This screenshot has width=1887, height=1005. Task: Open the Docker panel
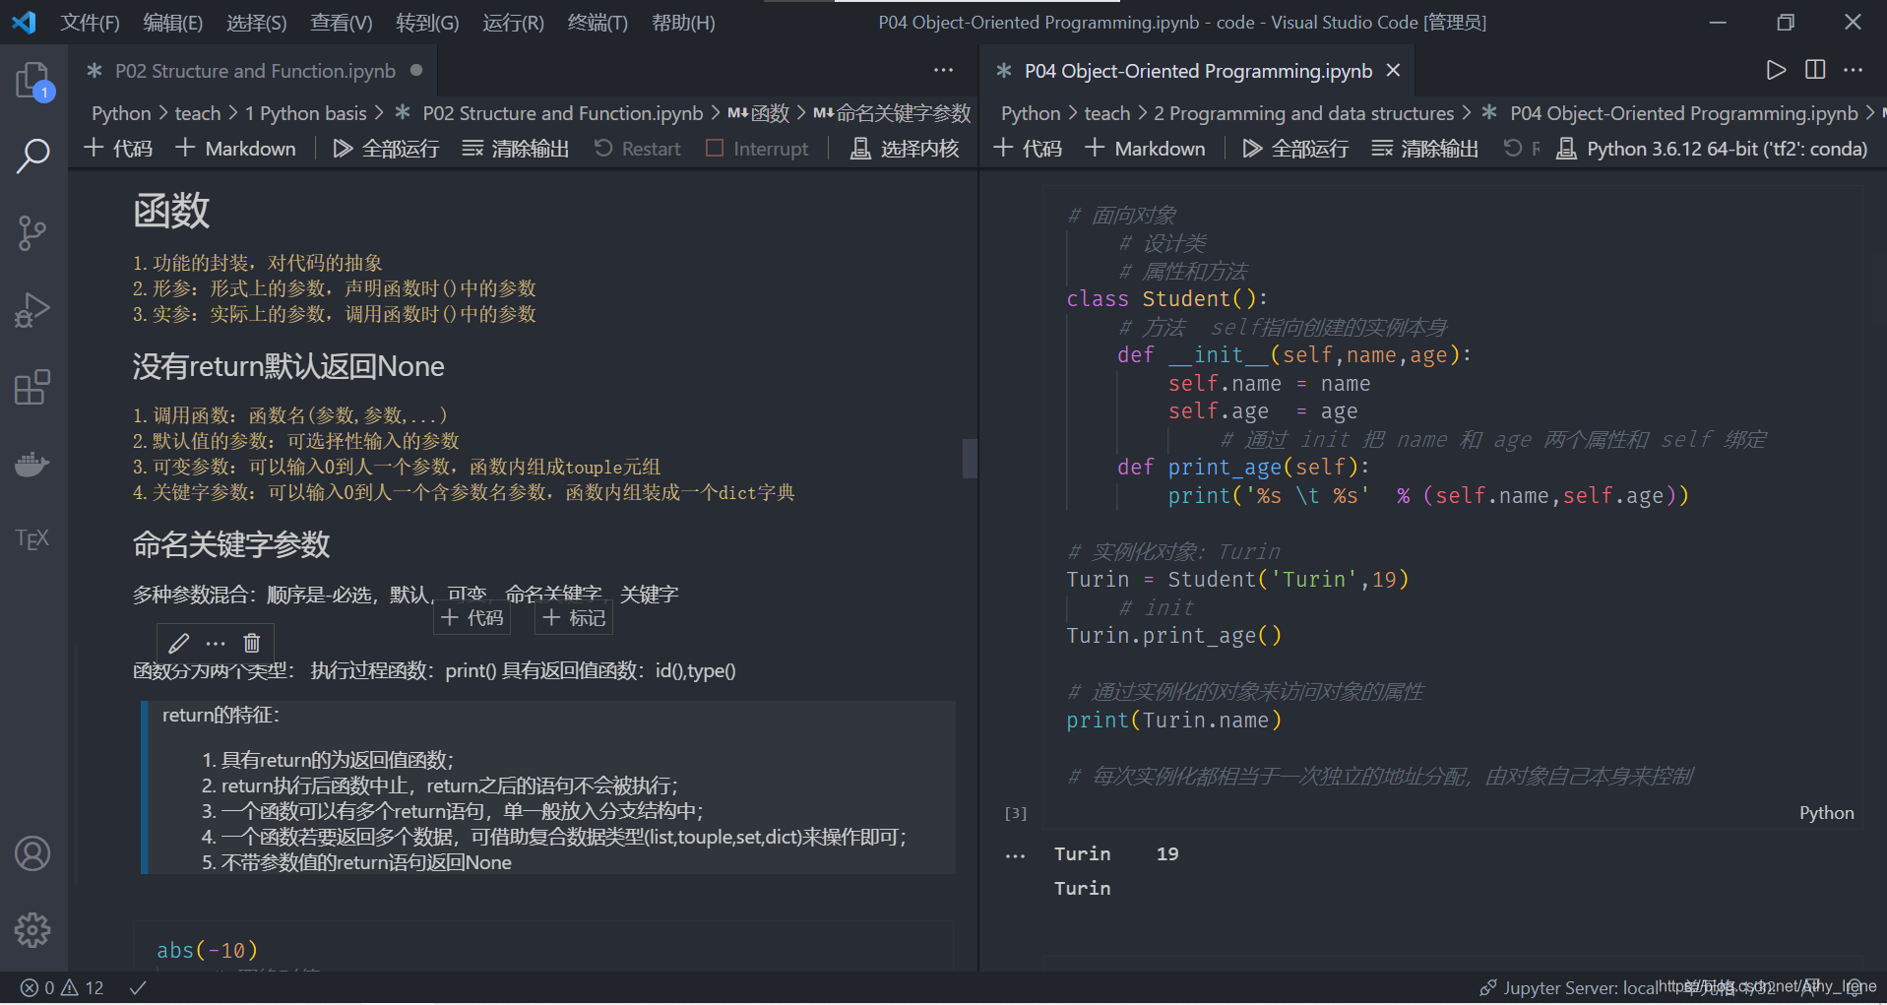point(34,465)
